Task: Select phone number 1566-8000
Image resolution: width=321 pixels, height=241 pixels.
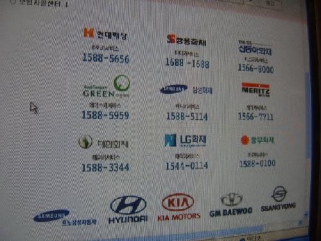Action: [x=256, y=69]
